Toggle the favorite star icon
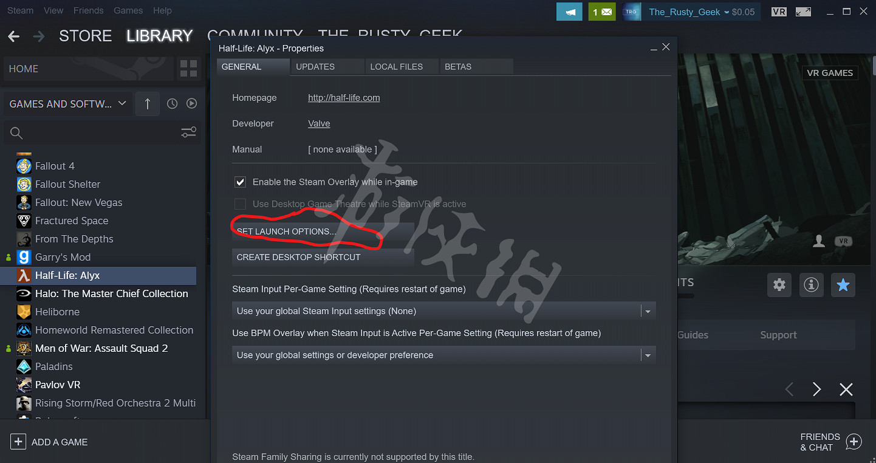Image resolution: width=876 pixels, height=463 pixels. (x=843, y=284)
